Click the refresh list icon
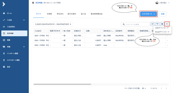Screen dimensions: 173x93 tap(152, 24)
